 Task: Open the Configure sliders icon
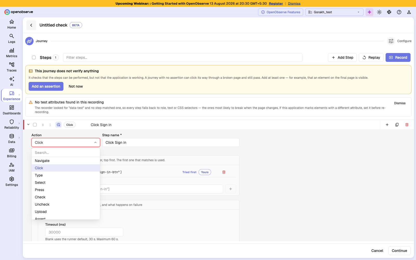[x=391, y=41]
